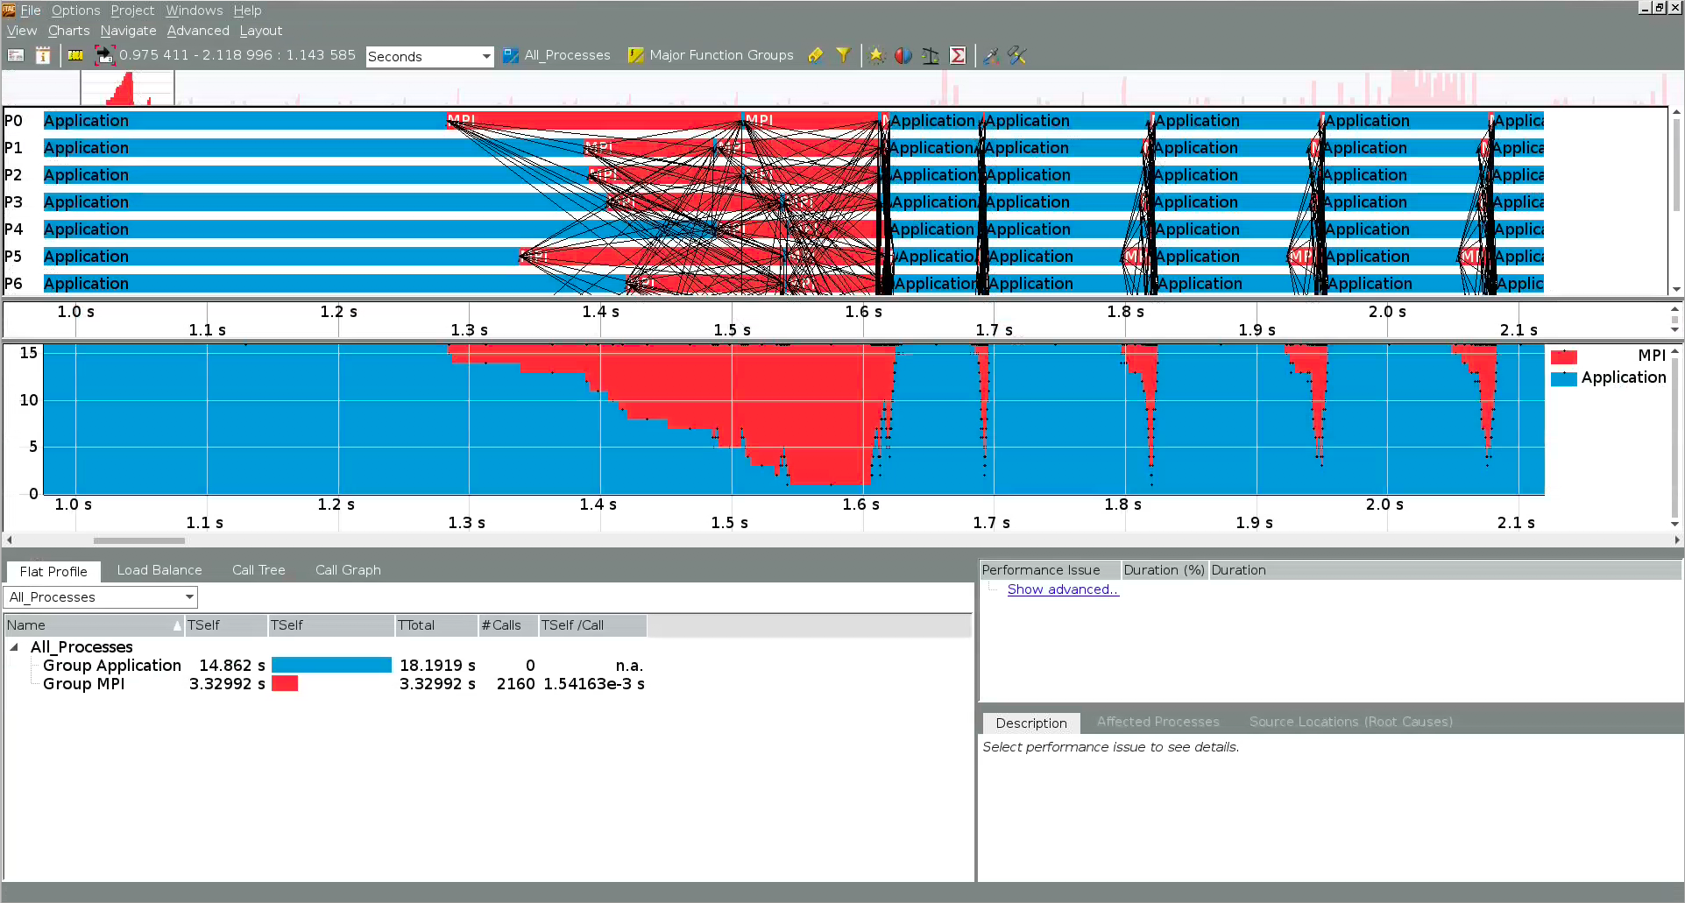Click the red MPI legend swatch
This screenshot has width=1685, height=903.
[x=1564, y=356]
